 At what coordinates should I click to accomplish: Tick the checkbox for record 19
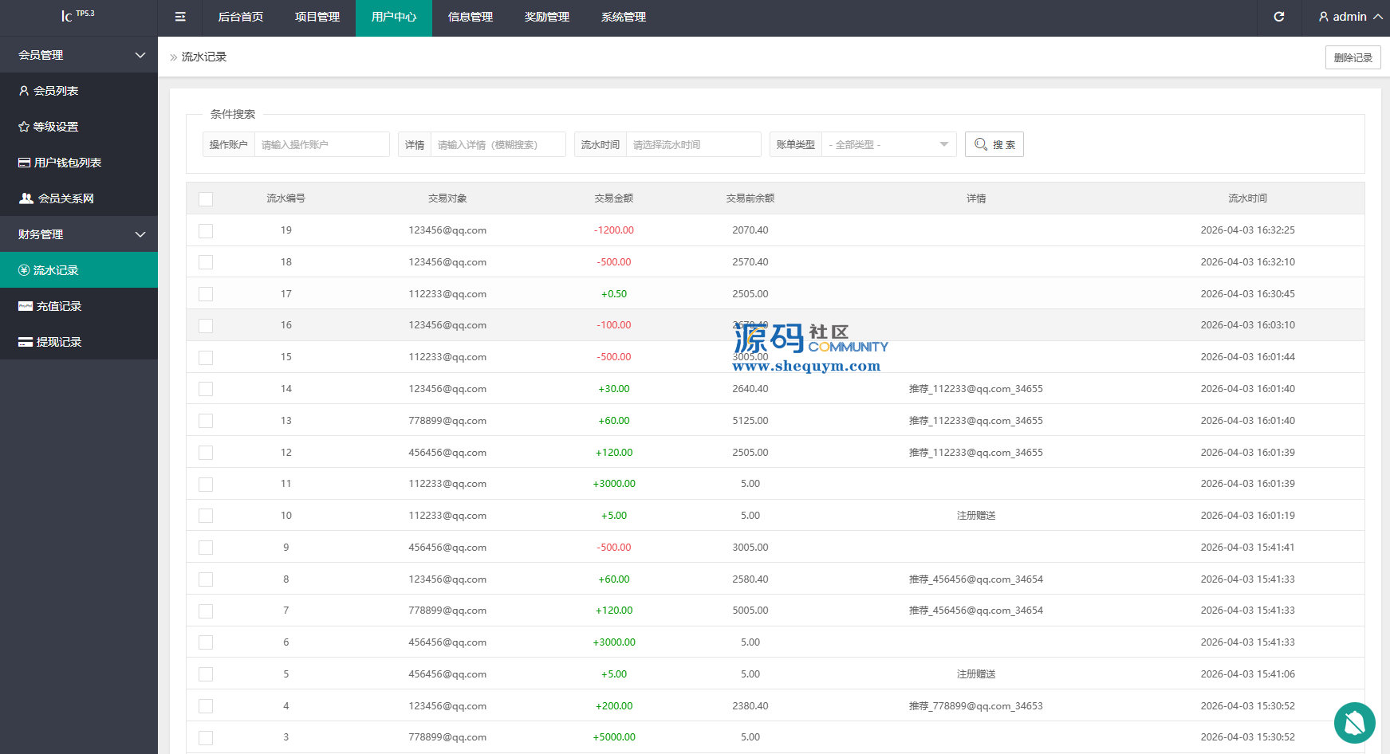click(x=206, y=231)
